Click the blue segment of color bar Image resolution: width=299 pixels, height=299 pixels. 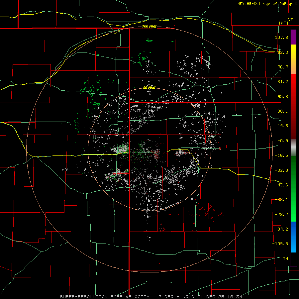click(x=293, y=237)
